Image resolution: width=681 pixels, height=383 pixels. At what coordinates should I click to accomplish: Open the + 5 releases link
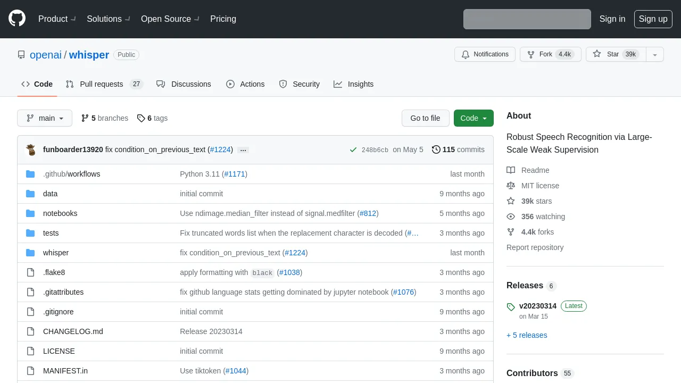pyautogui.click(x=527, y=335)
